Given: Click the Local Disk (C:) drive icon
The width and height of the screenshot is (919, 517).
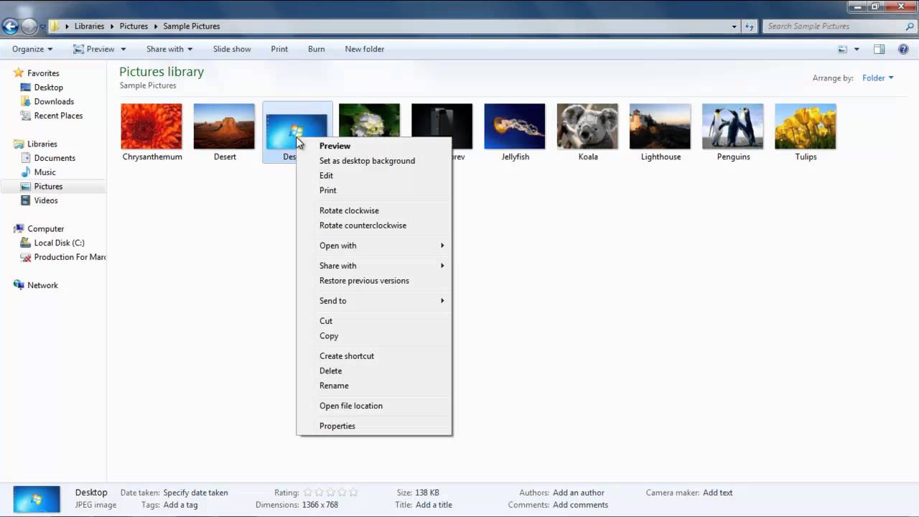Looking at the screenshot, I should tap(26, 243).
